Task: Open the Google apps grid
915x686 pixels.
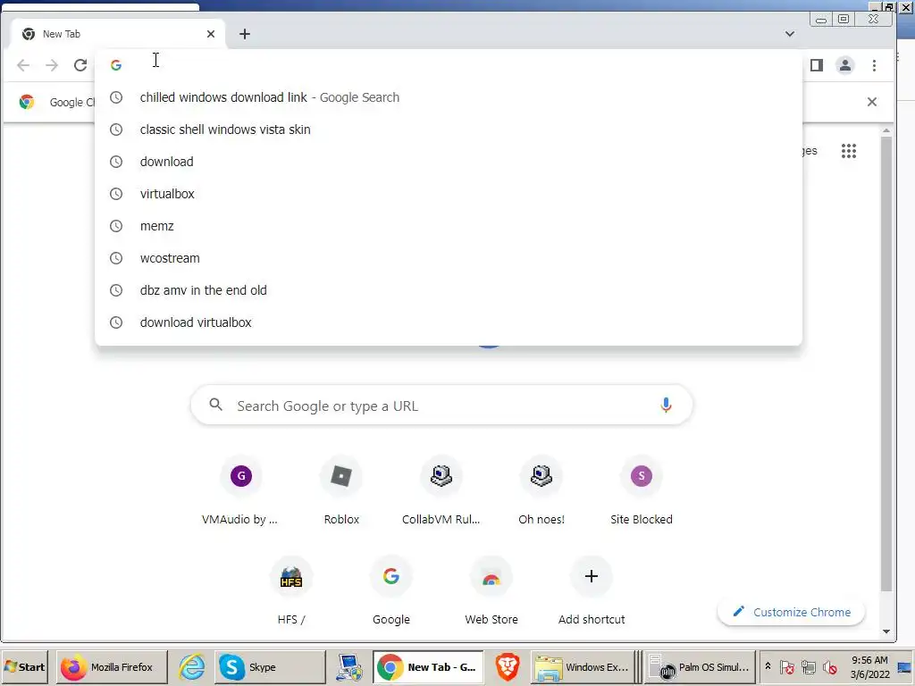Action: click(x=849, y=151)
